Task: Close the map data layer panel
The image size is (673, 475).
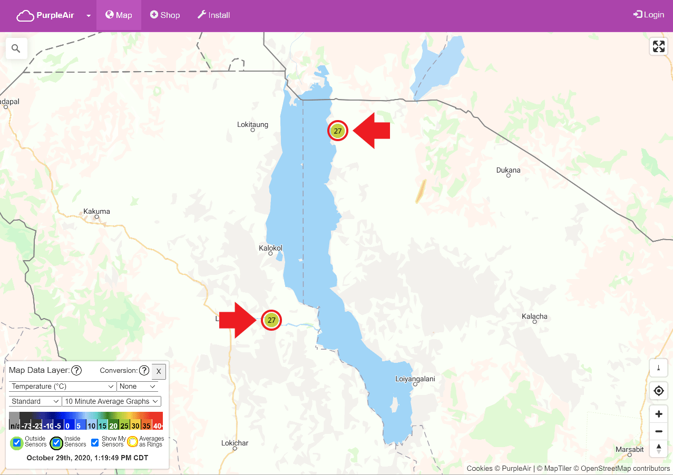Action: (159, 371)
